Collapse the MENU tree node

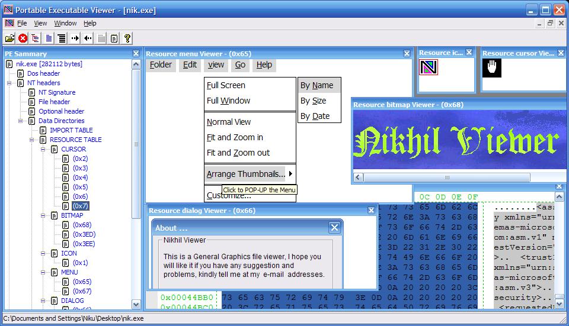pyautogui.click(x=43, y=272)
